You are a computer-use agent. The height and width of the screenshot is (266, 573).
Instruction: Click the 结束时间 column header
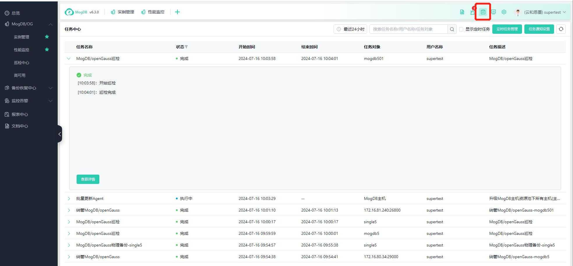[x=309, y=47]
